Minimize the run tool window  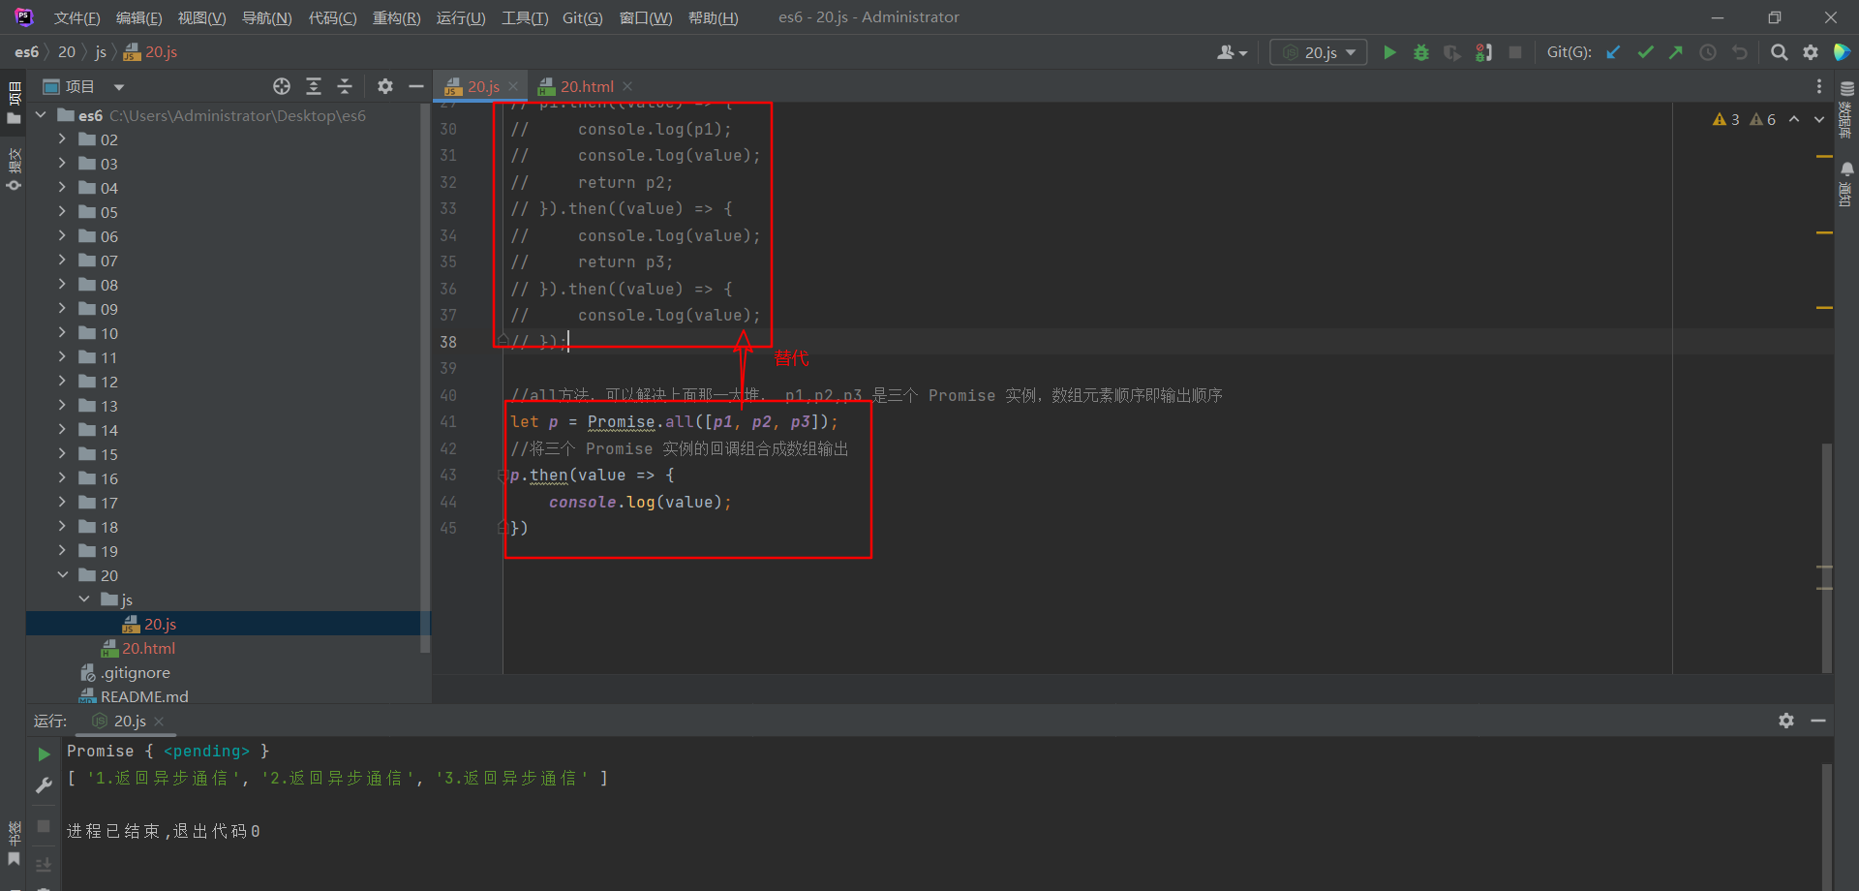click(x=1818, y=721)
